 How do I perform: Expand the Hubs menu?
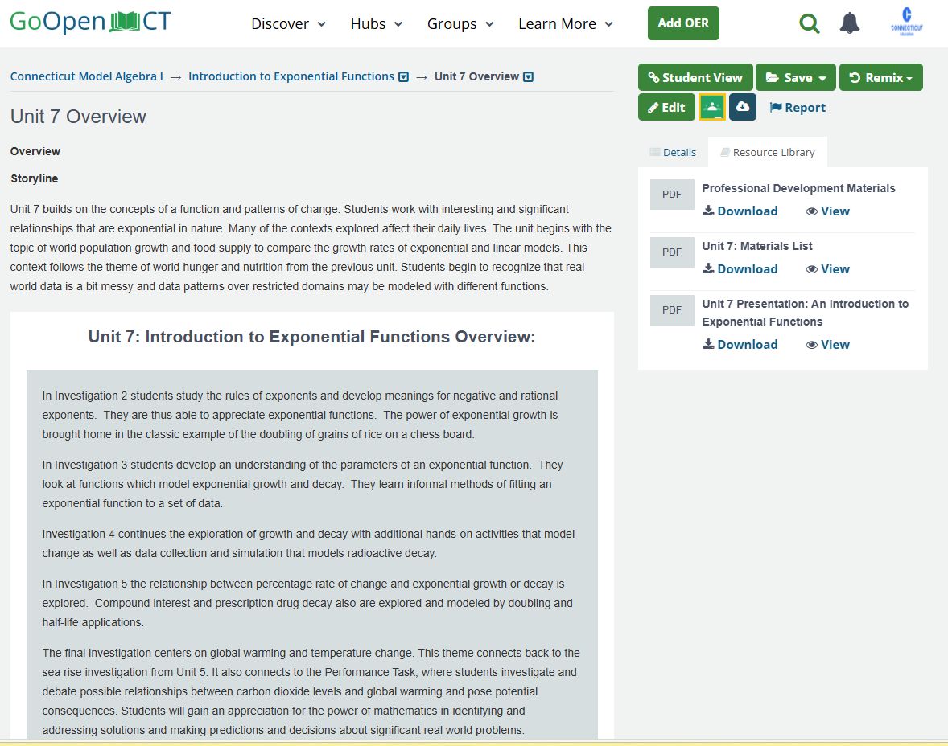click(x=376, y=23)
